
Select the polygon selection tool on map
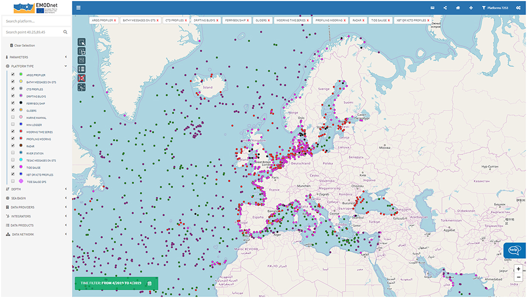click(82, 51)
